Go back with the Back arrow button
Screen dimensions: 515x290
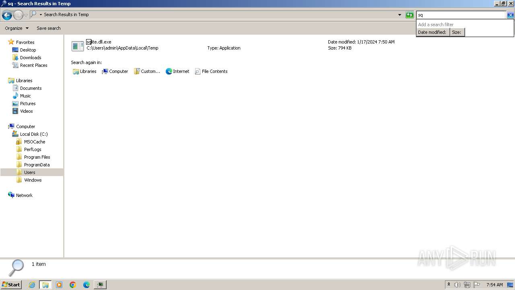(x=7, y=15)
